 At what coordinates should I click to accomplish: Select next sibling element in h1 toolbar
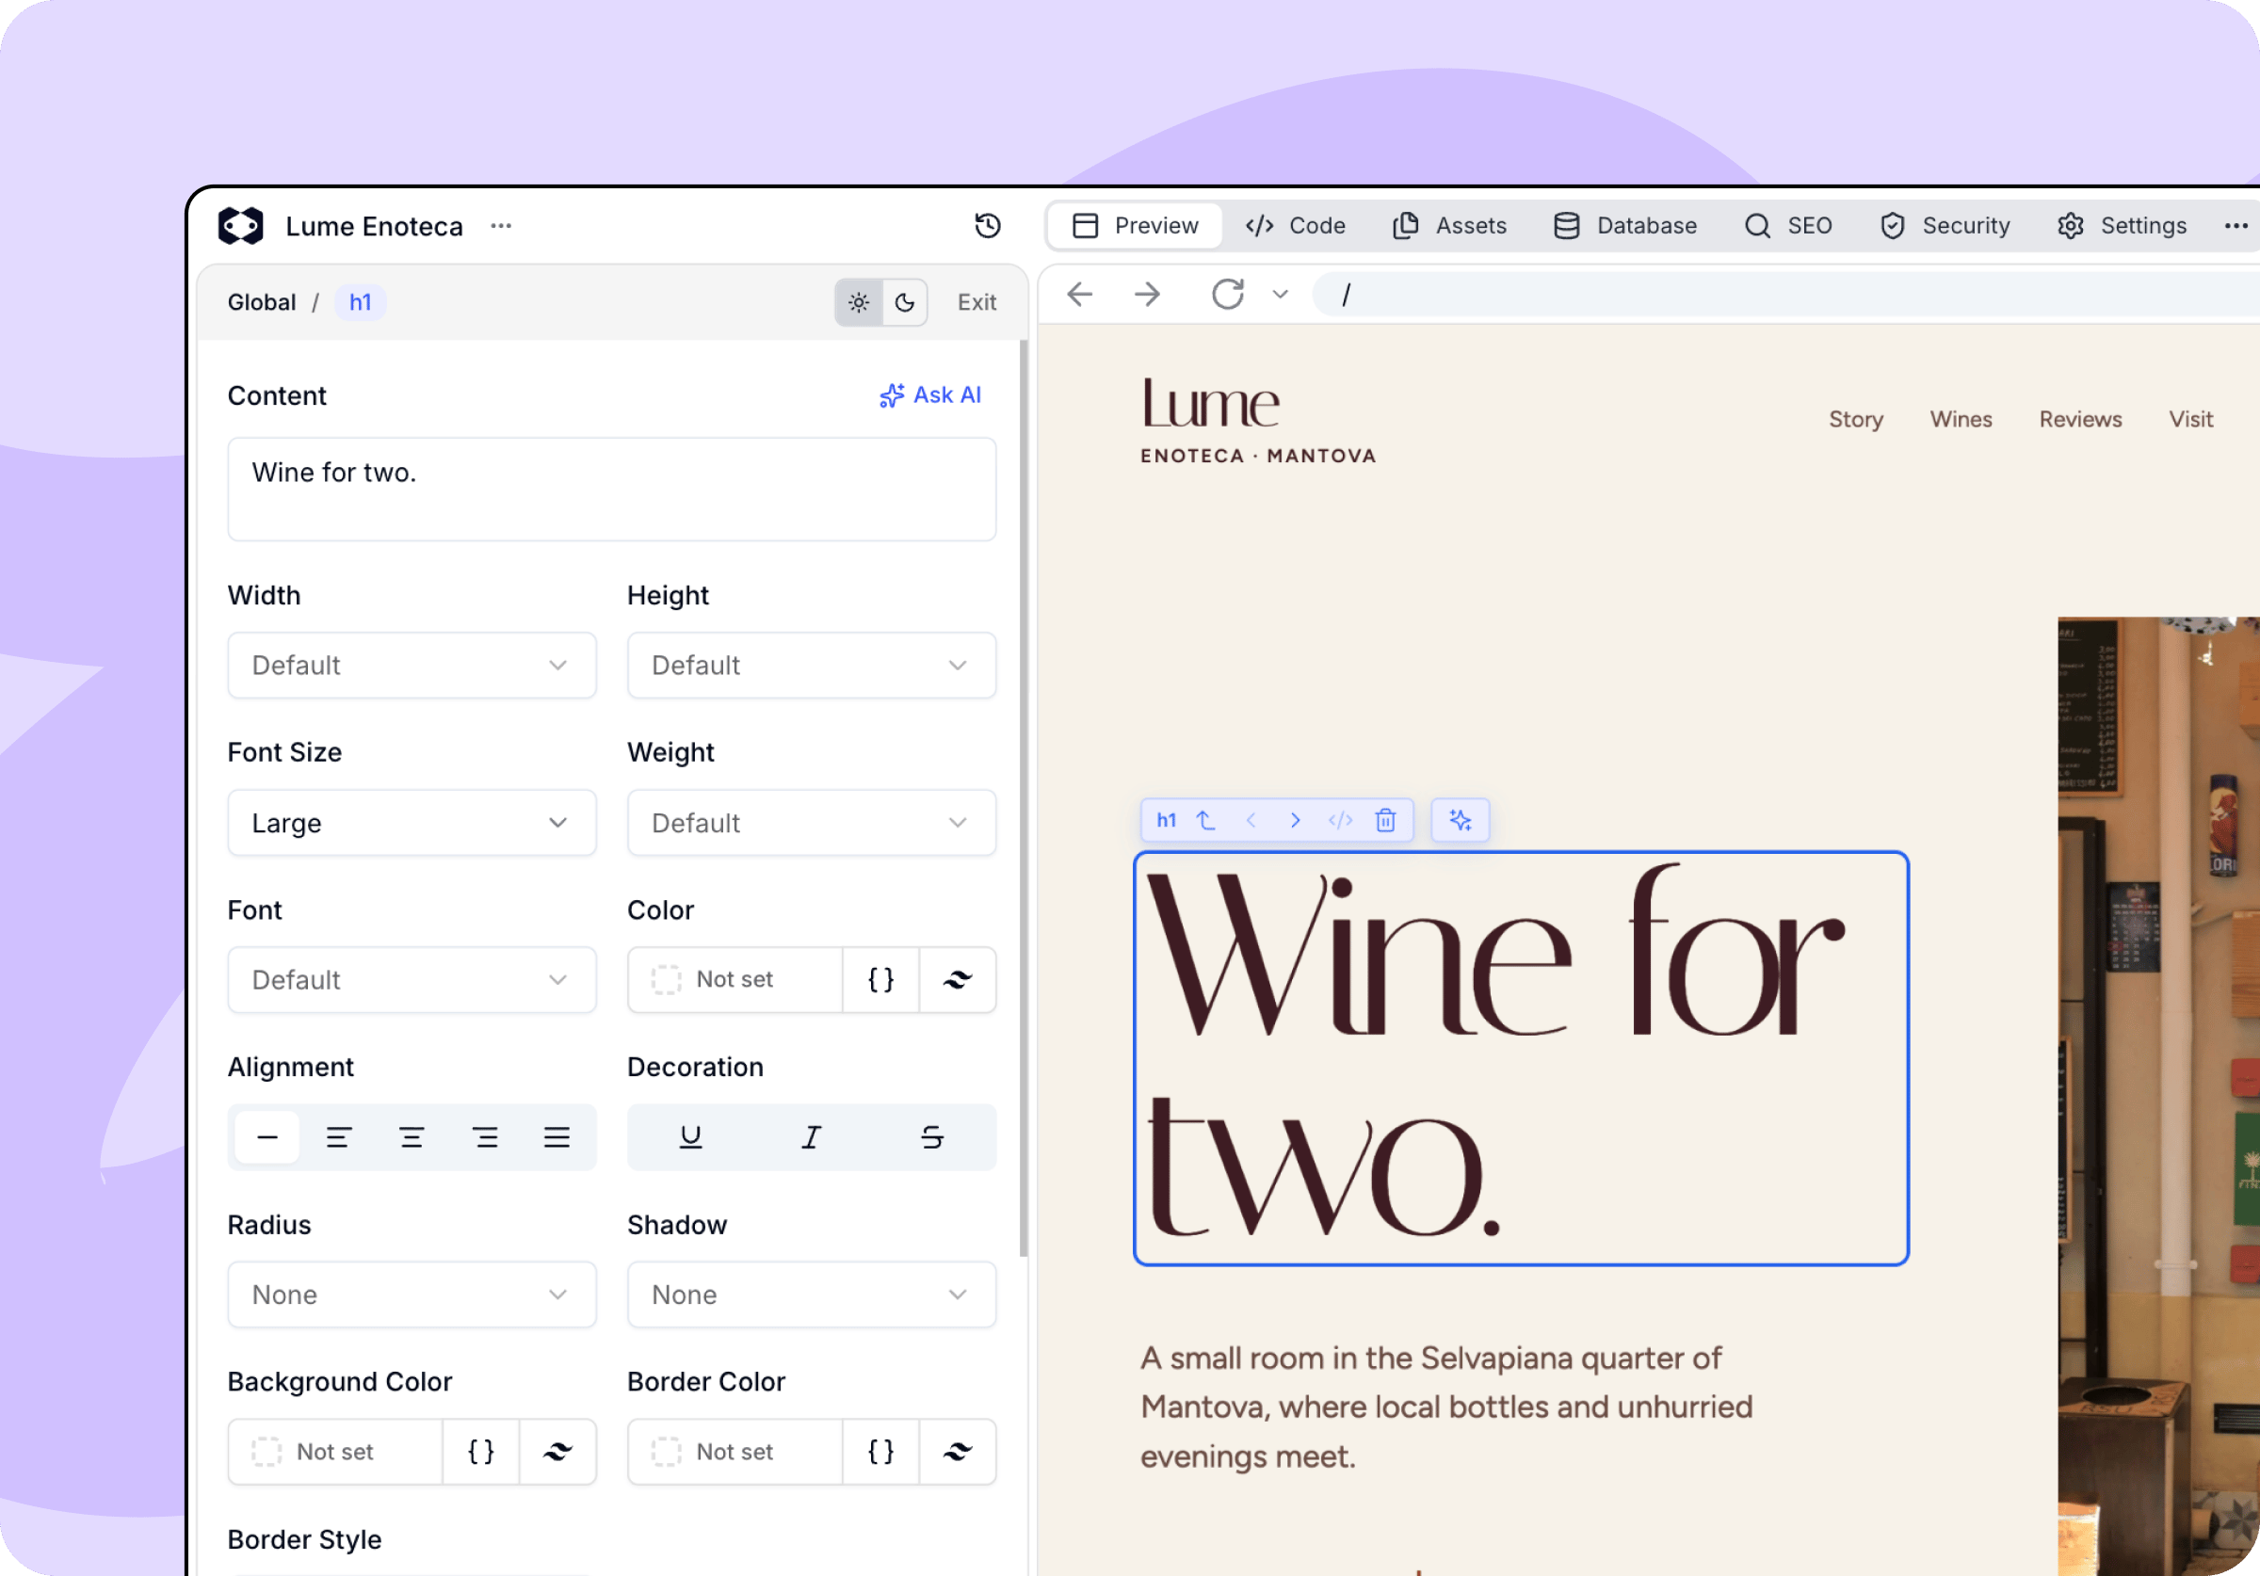[x=1296, y=820]
